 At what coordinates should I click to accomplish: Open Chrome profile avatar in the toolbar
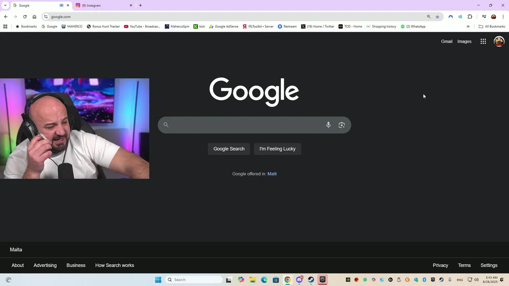click(x=493, y=17)
